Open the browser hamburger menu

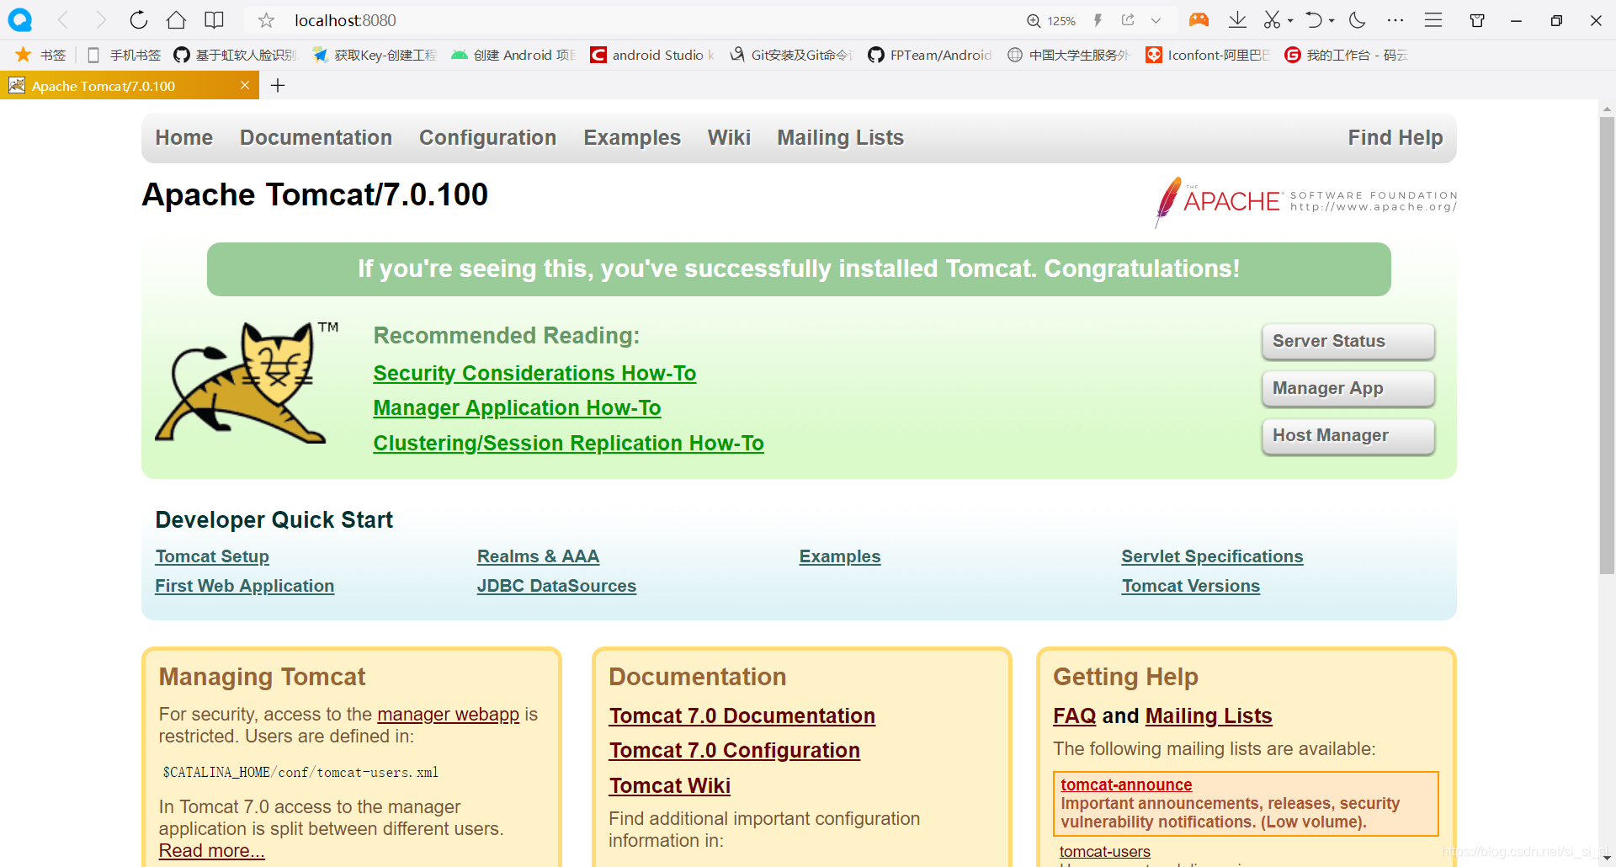click(1433, 20)
